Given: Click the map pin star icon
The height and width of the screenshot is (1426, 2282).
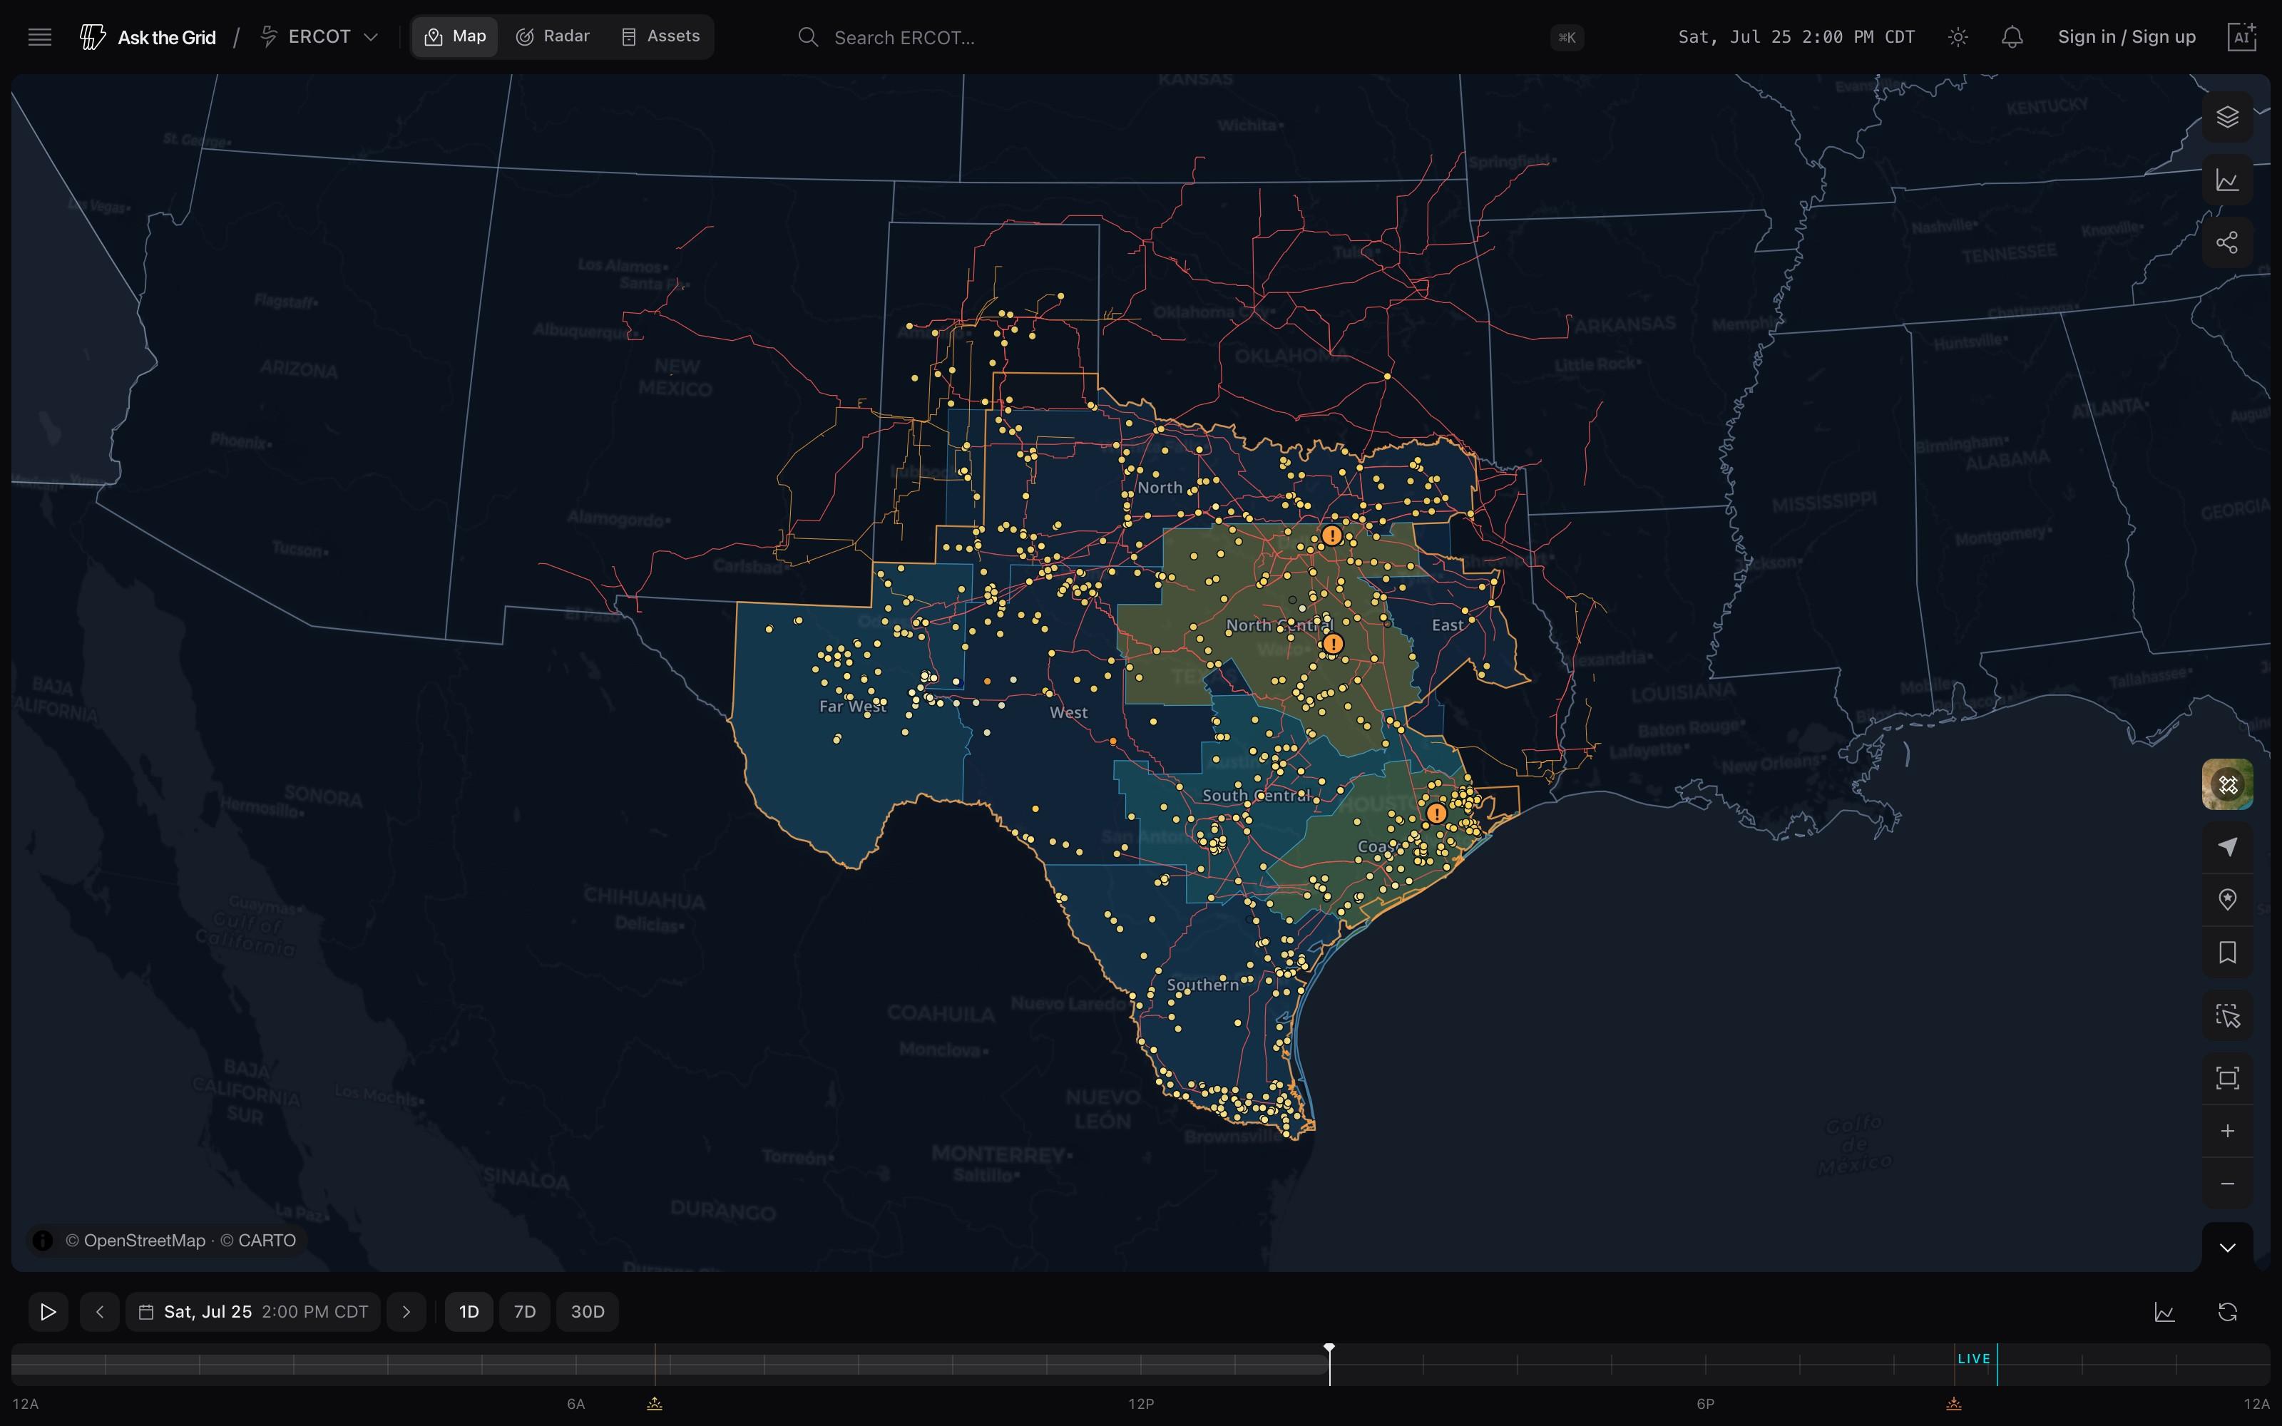Looking at the screenshot, I should tap(2227, 900).
